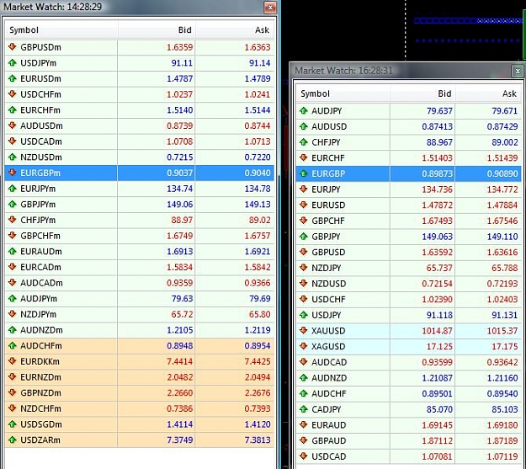
Task: Click the up arrow icon beside CADJPY
Action: (x=304, y=409)
